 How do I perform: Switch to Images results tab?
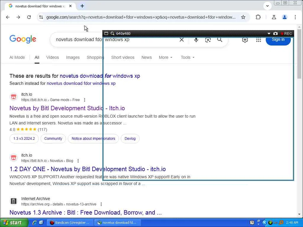[x=73, y=57]
